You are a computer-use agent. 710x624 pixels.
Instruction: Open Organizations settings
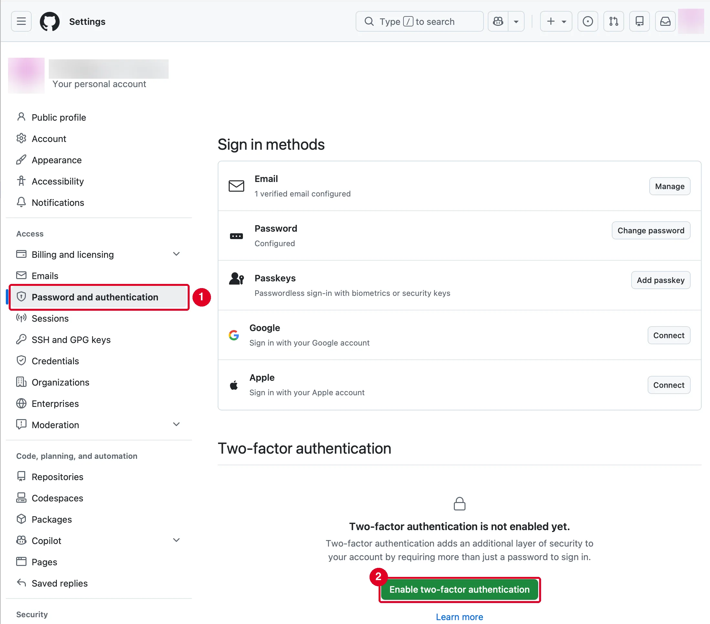click(x=99, y=382)
